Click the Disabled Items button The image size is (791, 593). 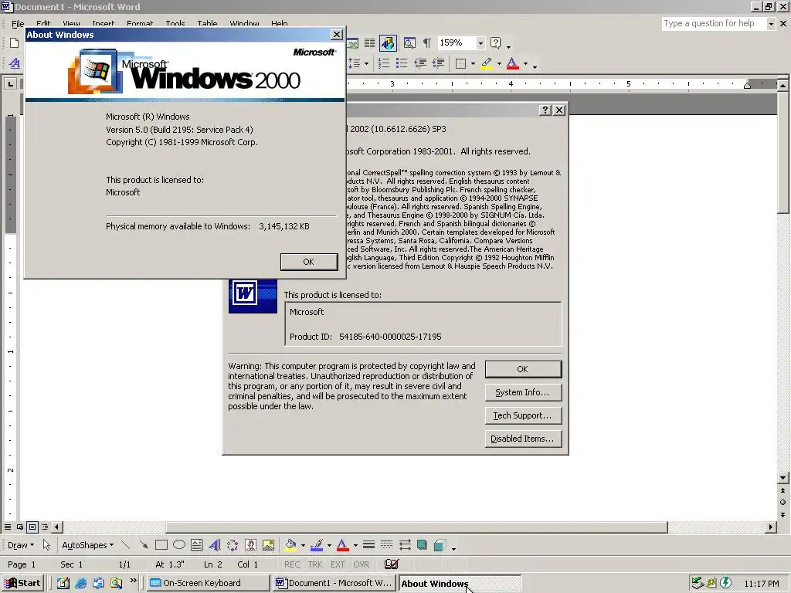coord(523,439)
